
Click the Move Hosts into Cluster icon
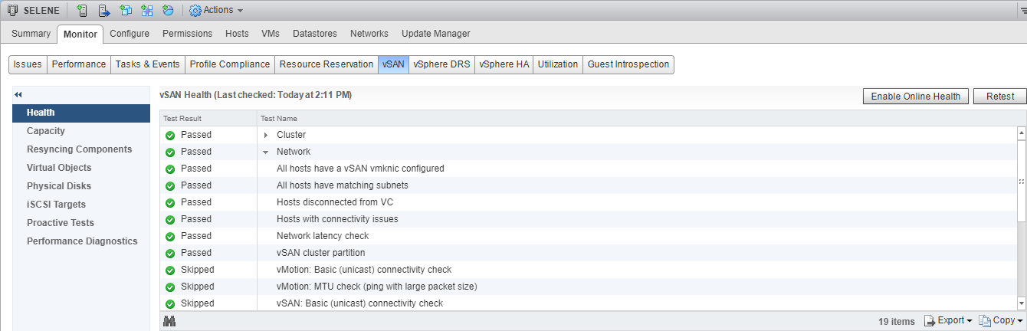(x=103, y=11)
